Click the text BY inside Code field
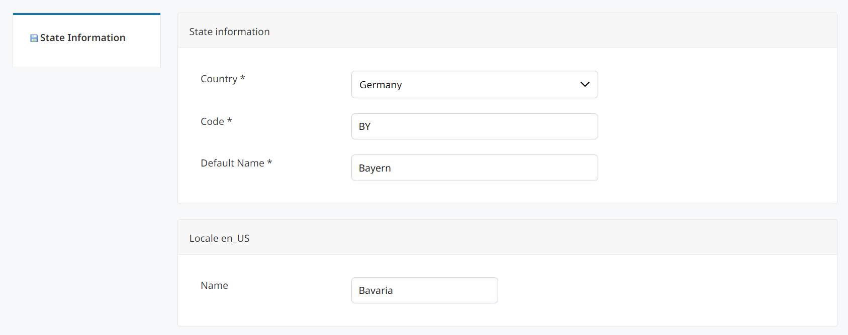 pos(364,126)
